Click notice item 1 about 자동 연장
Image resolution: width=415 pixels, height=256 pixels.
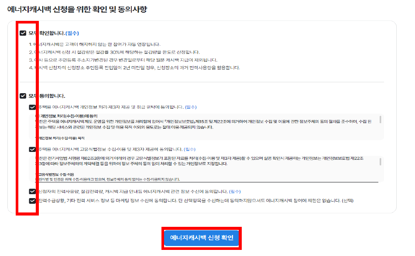click(x=95, y=44)
